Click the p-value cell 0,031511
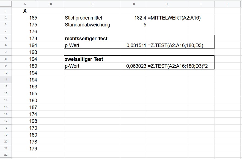Screen dimensions: 242x159 pos(136,45)
